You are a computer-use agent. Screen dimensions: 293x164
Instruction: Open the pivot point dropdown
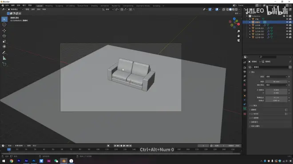coord(117,9)
